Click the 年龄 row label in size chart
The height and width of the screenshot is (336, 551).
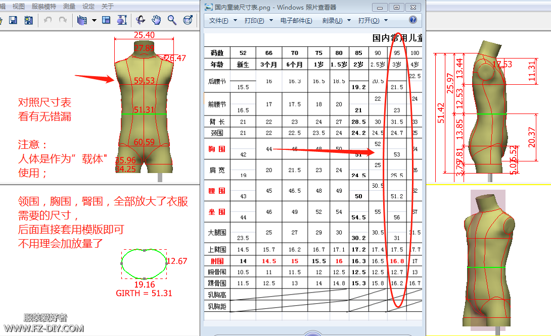click(x=217, y=65)
